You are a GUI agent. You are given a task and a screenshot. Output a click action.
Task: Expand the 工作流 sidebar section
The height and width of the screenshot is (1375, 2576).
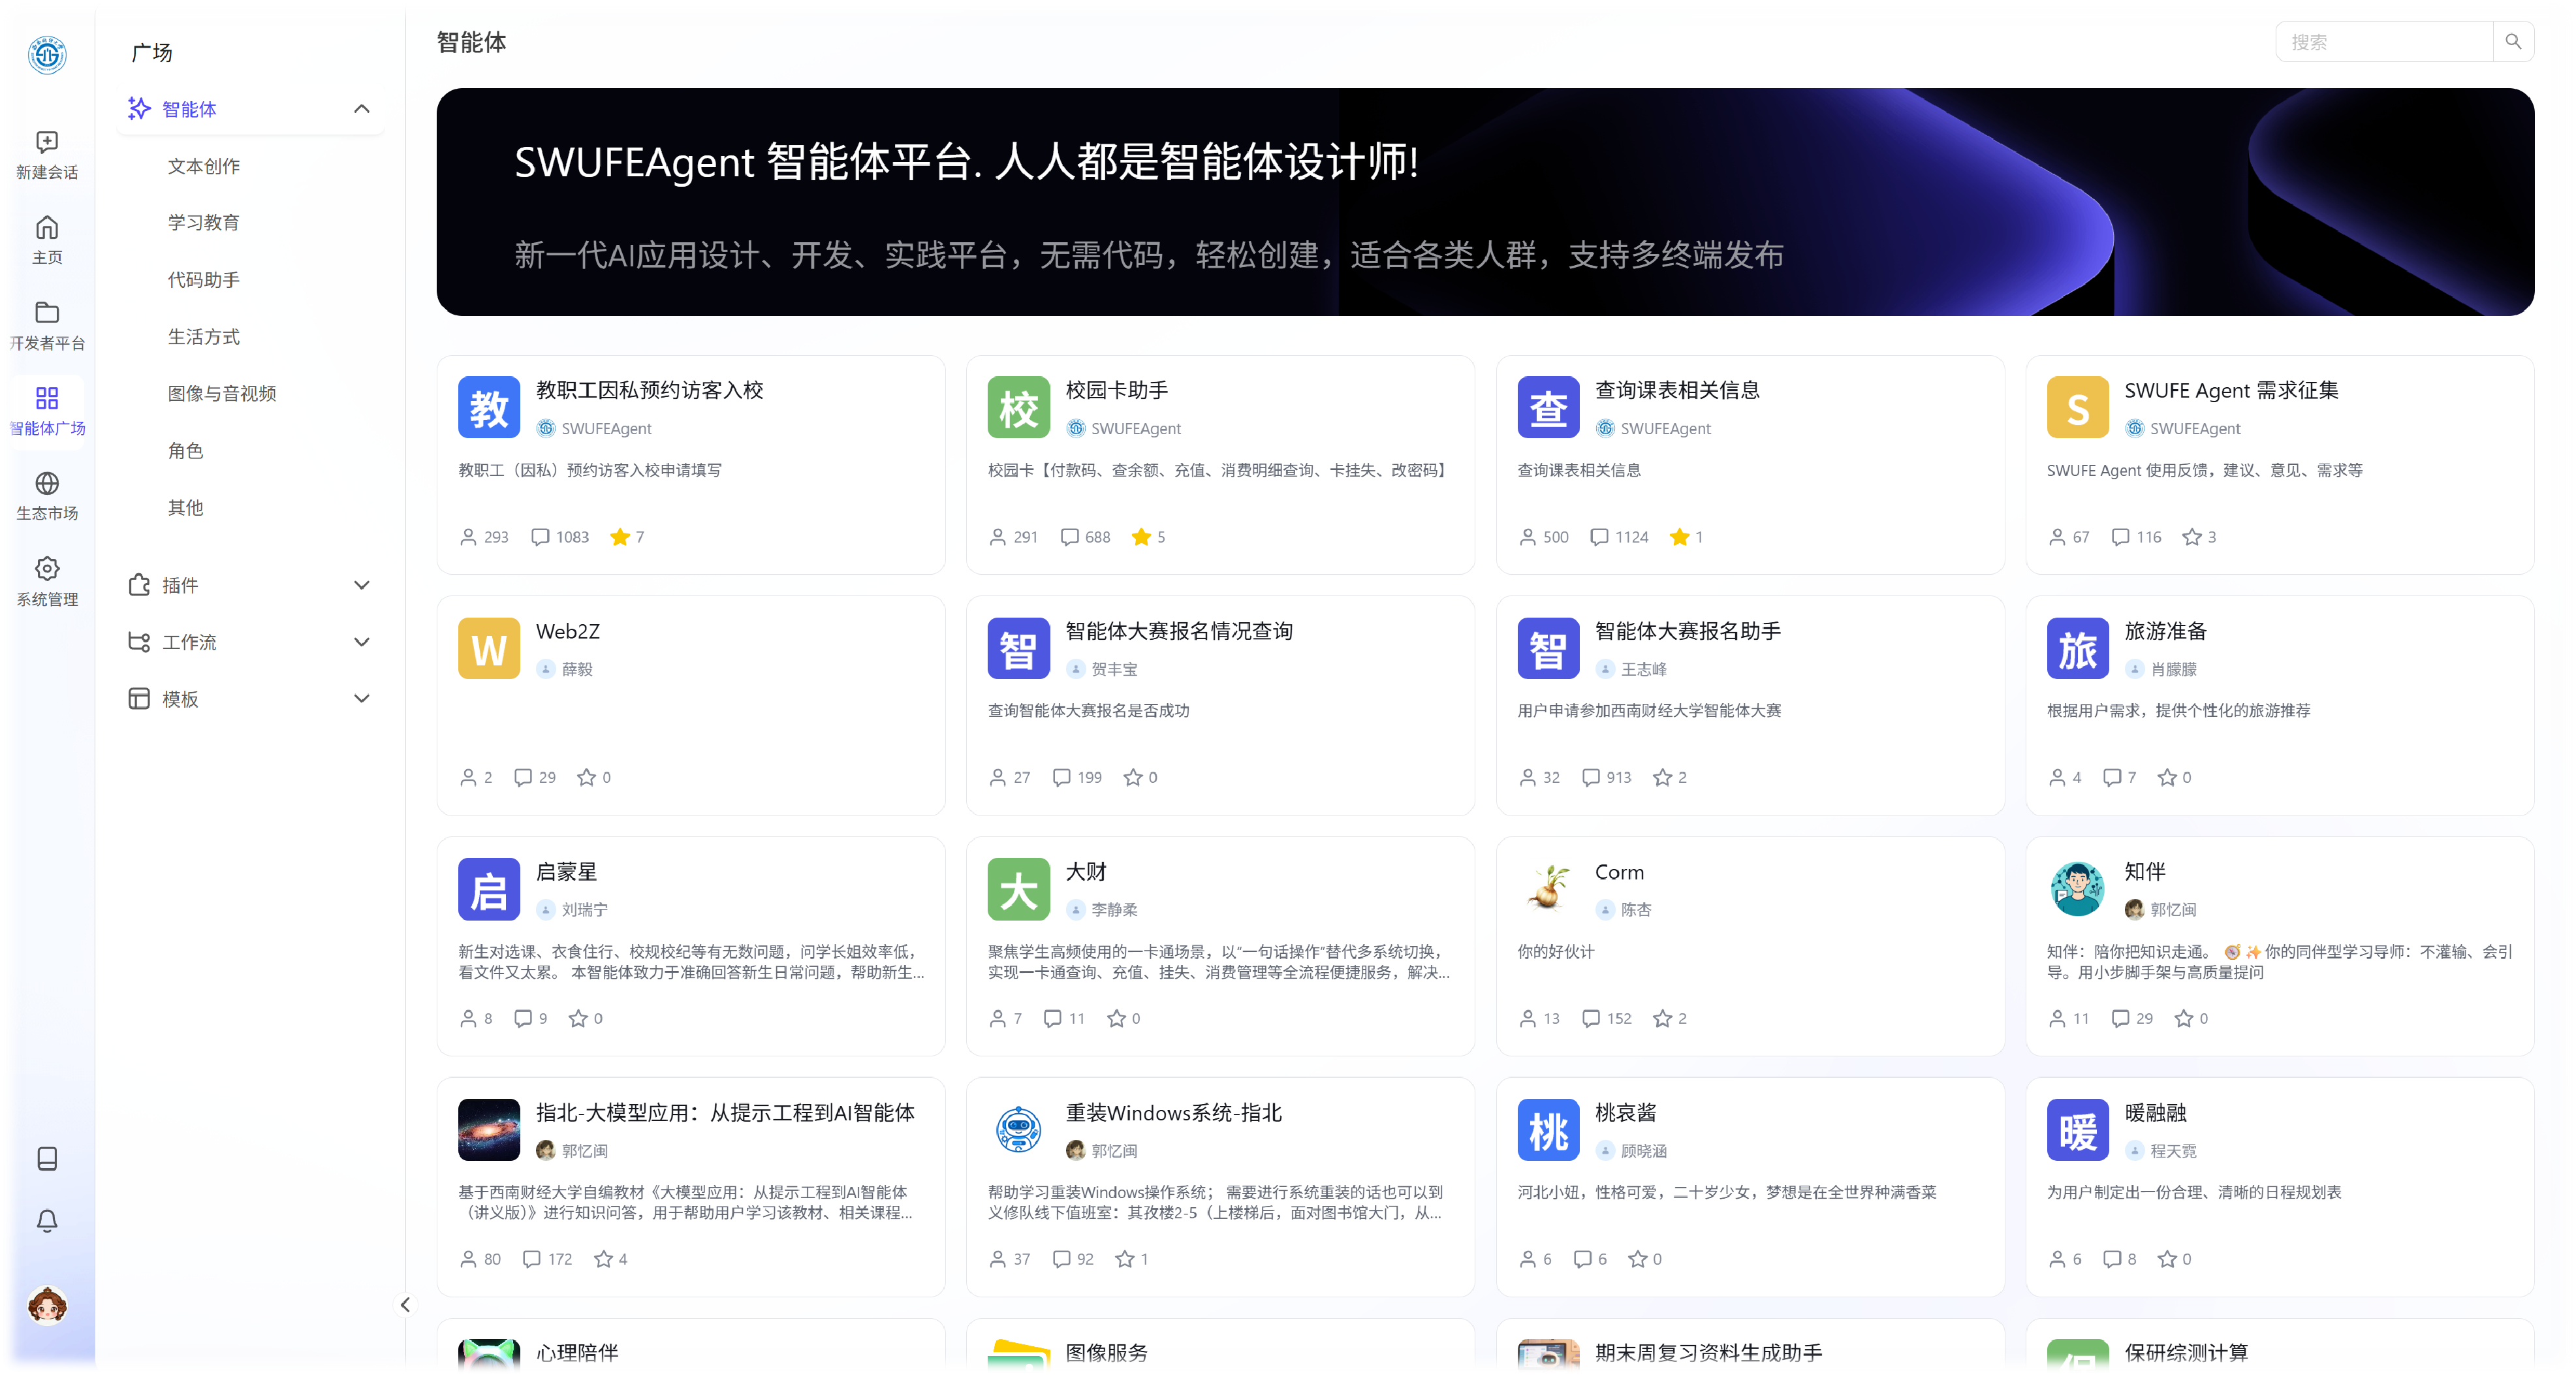pos(362,642)
